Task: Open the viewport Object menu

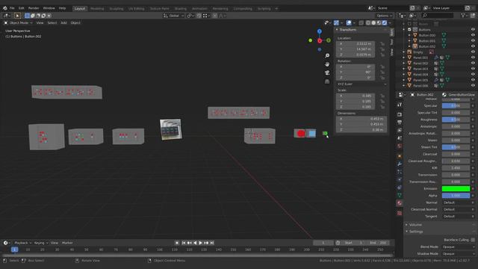Action: pos(75,23)
